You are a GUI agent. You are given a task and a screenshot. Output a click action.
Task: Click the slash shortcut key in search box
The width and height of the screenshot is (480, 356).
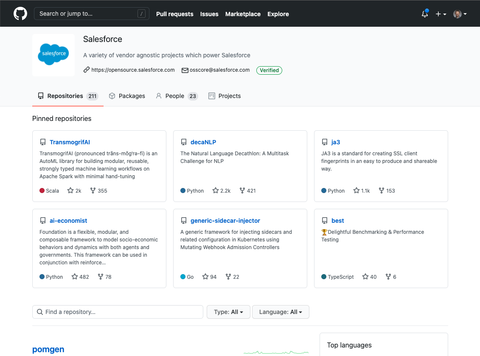[141, 14]
